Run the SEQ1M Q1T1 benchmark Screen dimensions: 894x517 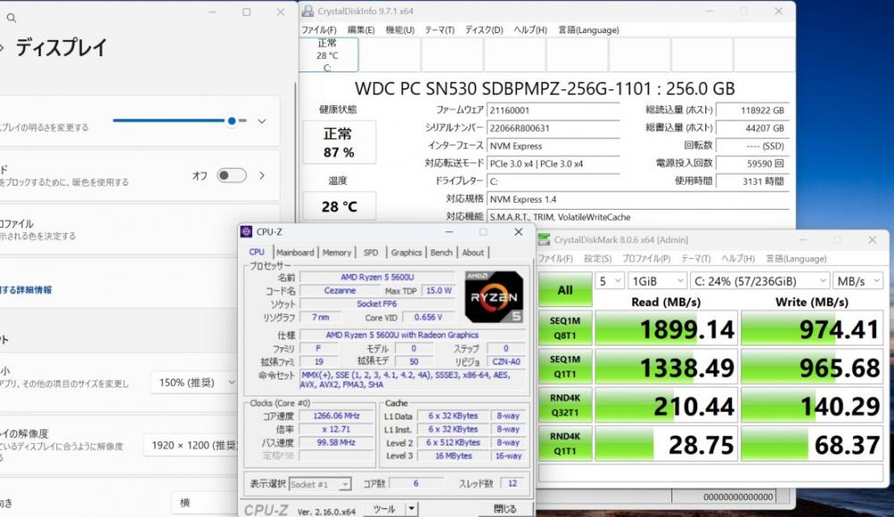(565, 367)
